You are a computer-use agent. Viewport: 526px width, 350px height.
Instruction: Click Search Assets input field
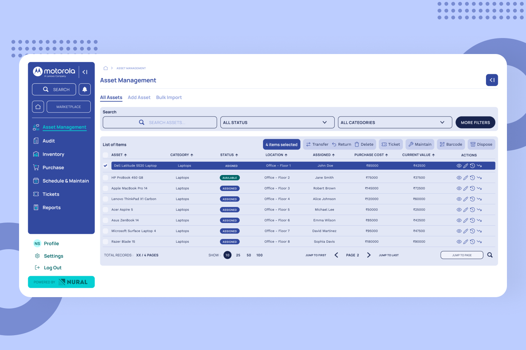[x=160, y=123]
